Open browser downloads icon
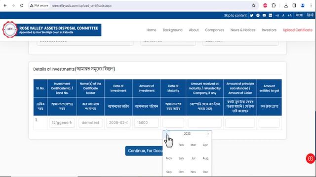316x177 pixels. pyautogui.click(x=286, y=5)
